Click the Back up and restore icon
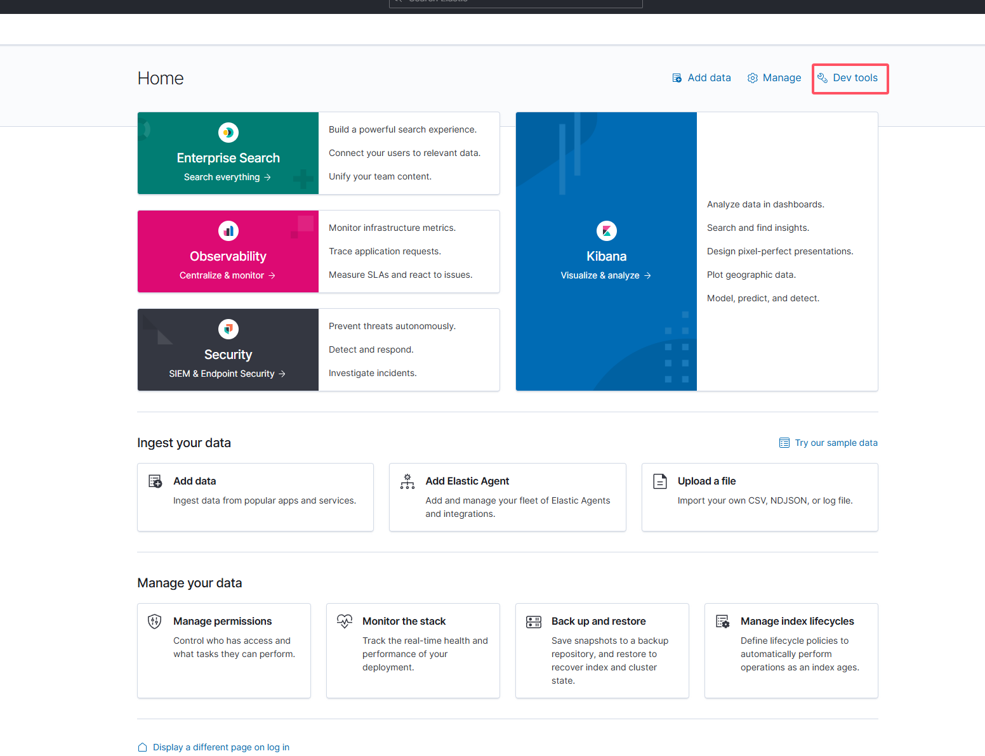 (x=533, y=622)
